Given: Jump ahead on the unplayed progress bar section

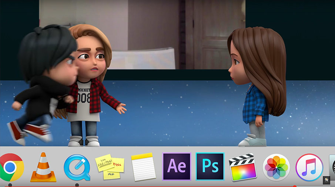Looking at the screenshot, I should 315,186.
